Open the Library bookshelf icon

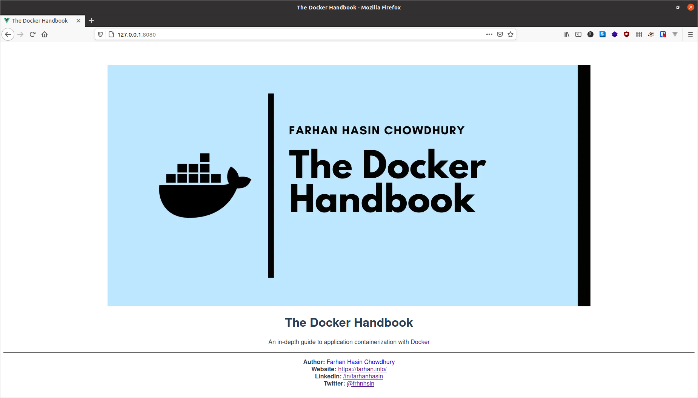point(566,34)
